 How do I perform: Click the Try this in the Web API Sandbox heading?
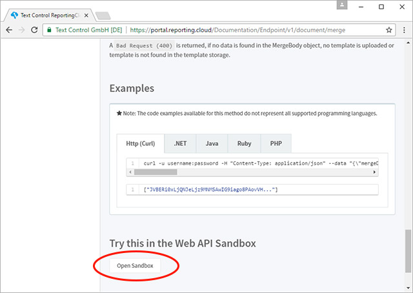coord(183,243)
